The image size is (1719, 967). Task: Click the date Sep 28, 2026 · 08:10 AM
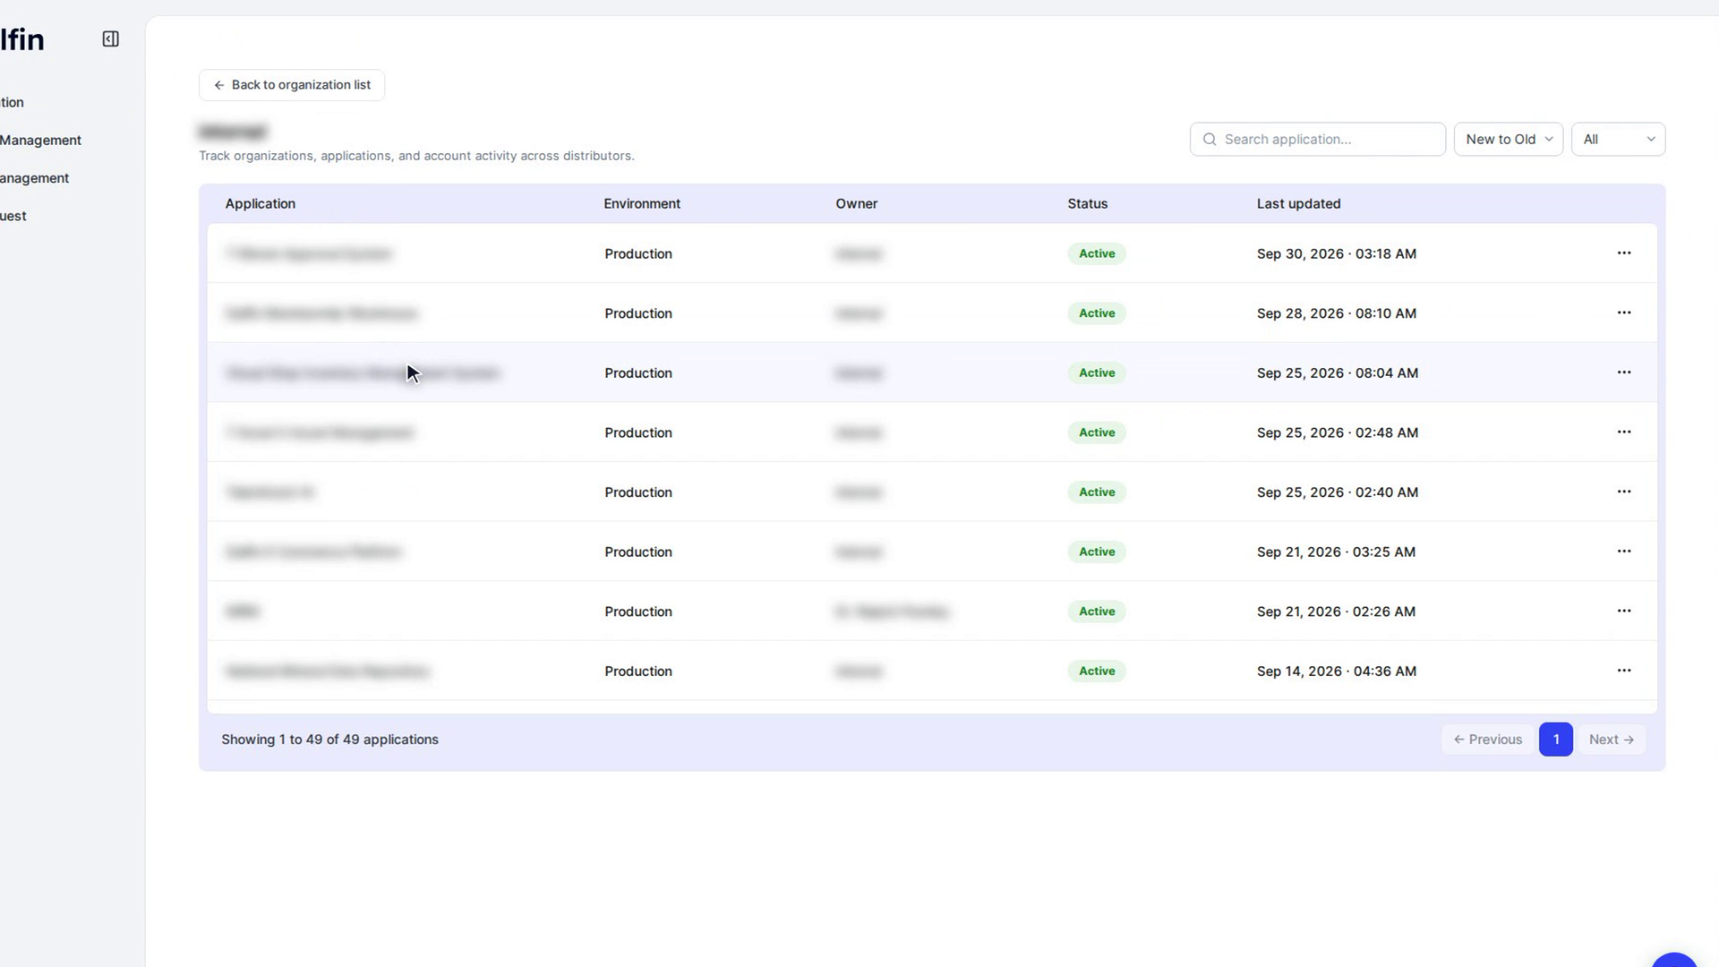pyautogui.click(x=1336, y=313)
